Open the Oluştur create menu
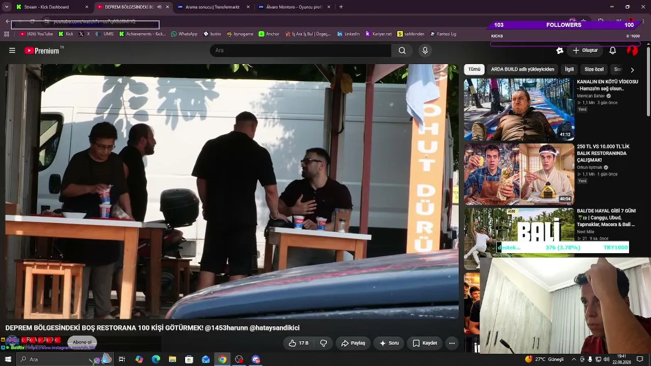651x366 pixels. [585, 50]
